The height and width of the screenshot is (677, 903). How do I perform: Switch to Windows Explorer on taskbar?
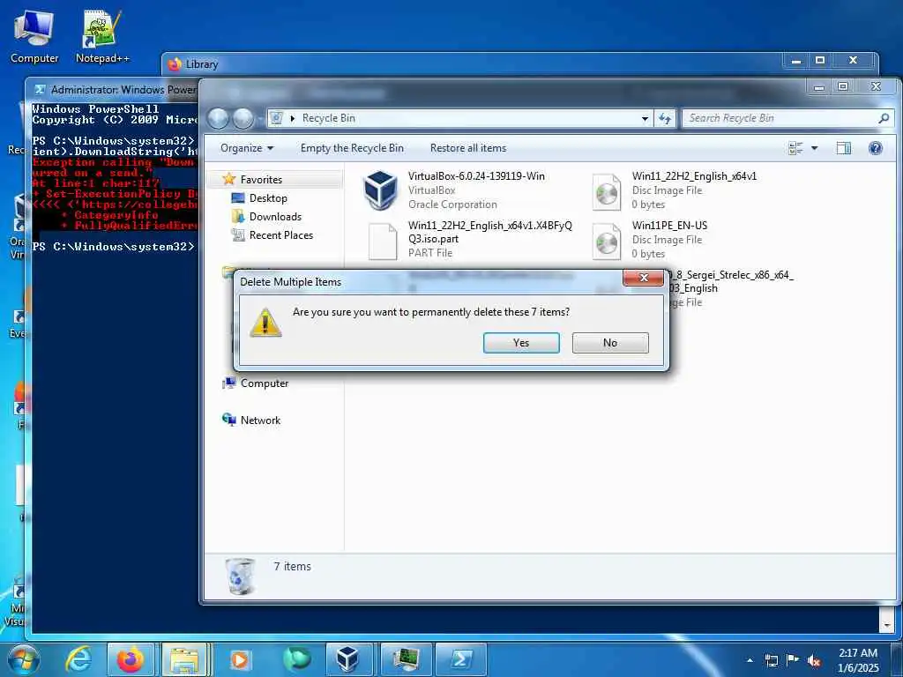click(x=184, y=659)
